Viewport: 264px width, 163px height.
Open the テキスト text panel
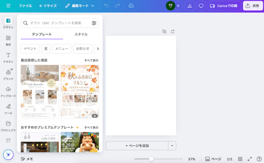[8, 58]
